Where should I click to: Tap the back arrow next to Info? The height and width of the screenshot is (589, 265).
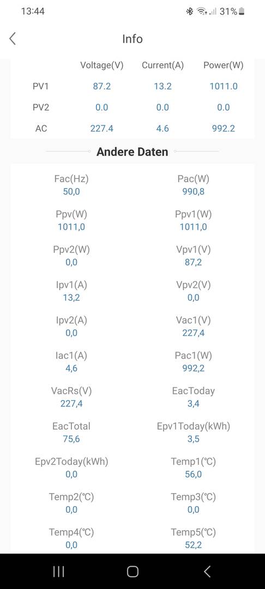(13, 38)
